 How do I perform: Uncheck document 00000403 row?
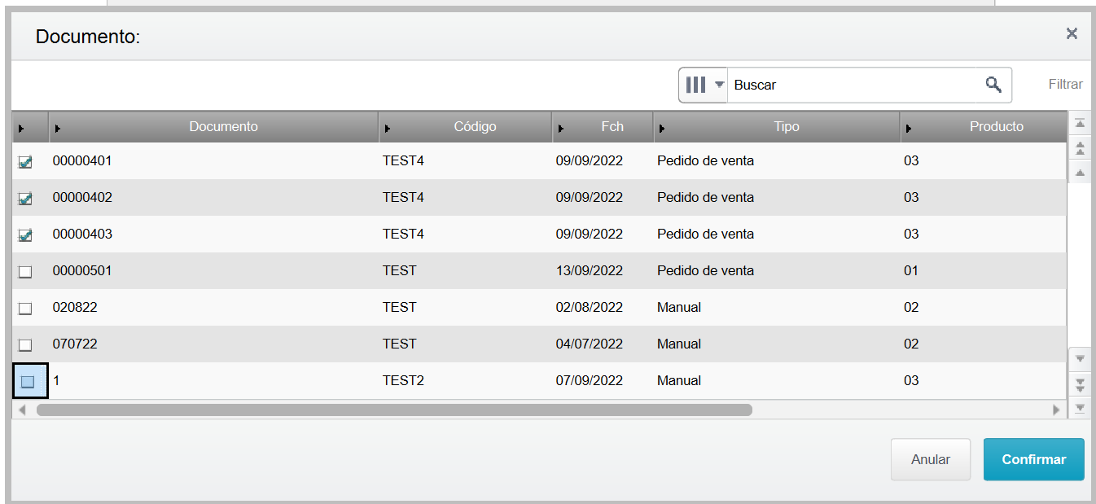click(x=25, y=235)
